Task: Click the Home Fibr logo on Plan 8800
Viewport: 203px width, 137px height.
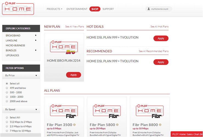Action: (150, 112)
